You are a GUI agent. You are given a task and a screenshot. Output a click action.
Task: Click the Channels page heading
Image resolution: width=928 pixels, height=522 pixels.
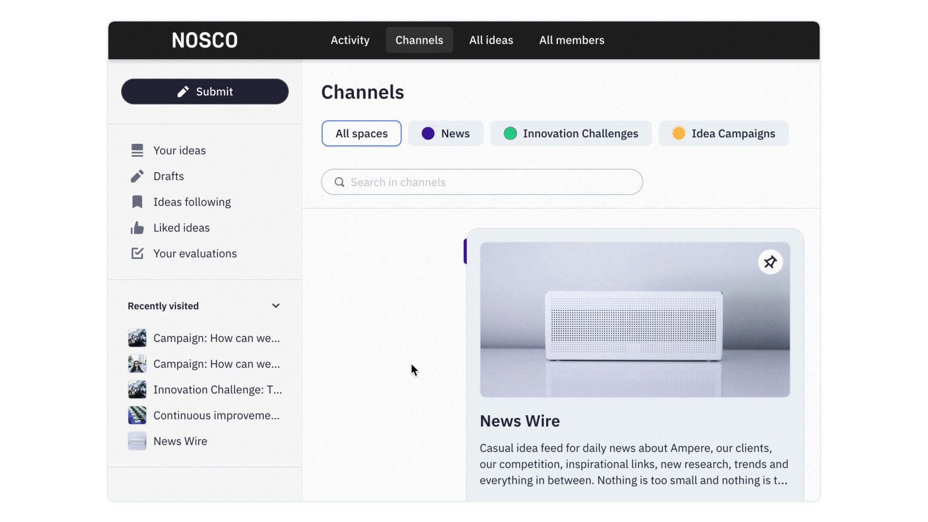click(x=362, y=92)
